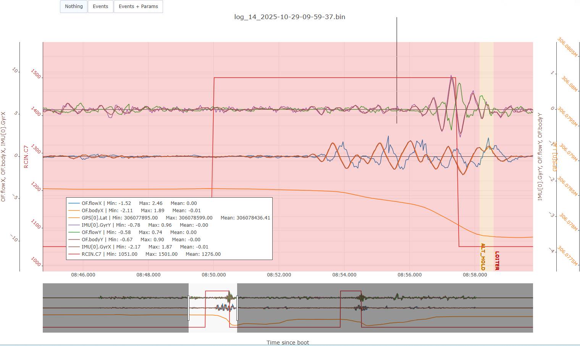Hide the RCIN.C7 legend trace
Image resolution: width=580 pixels, height=346 pixels.
92,254
